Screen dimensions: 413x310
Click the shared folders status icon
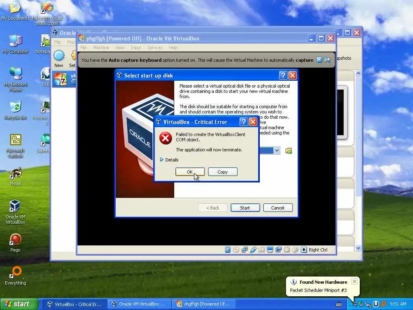261,249
